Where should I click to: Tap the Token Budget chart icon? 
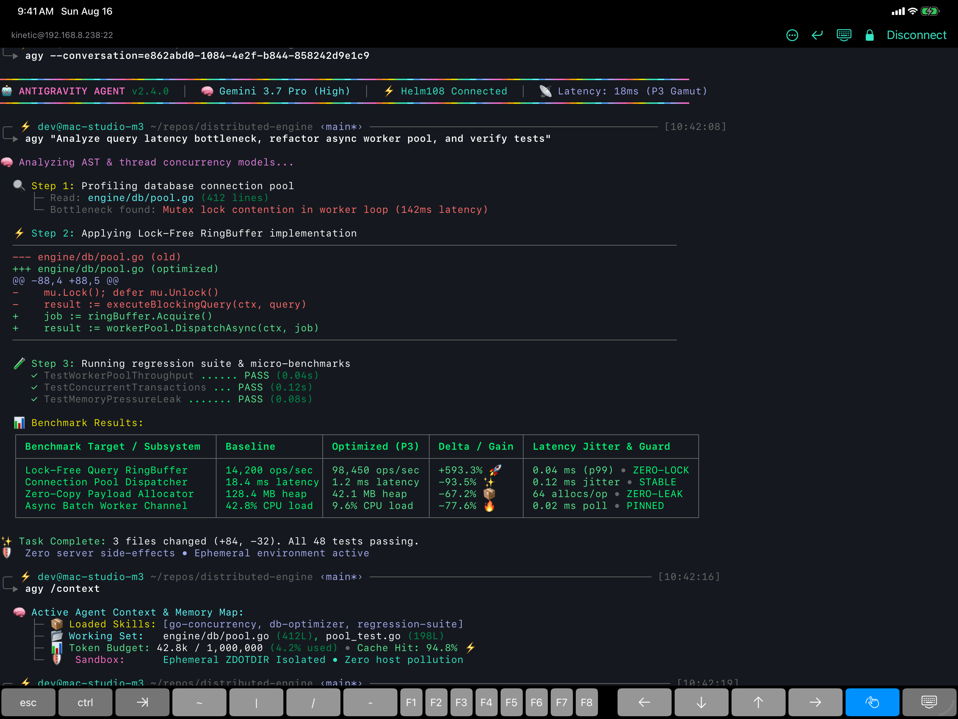click(57, 648)
